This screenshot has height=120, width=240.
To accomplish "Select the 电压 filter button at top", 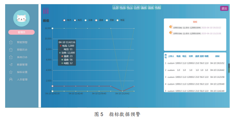I will coord(130,7).
